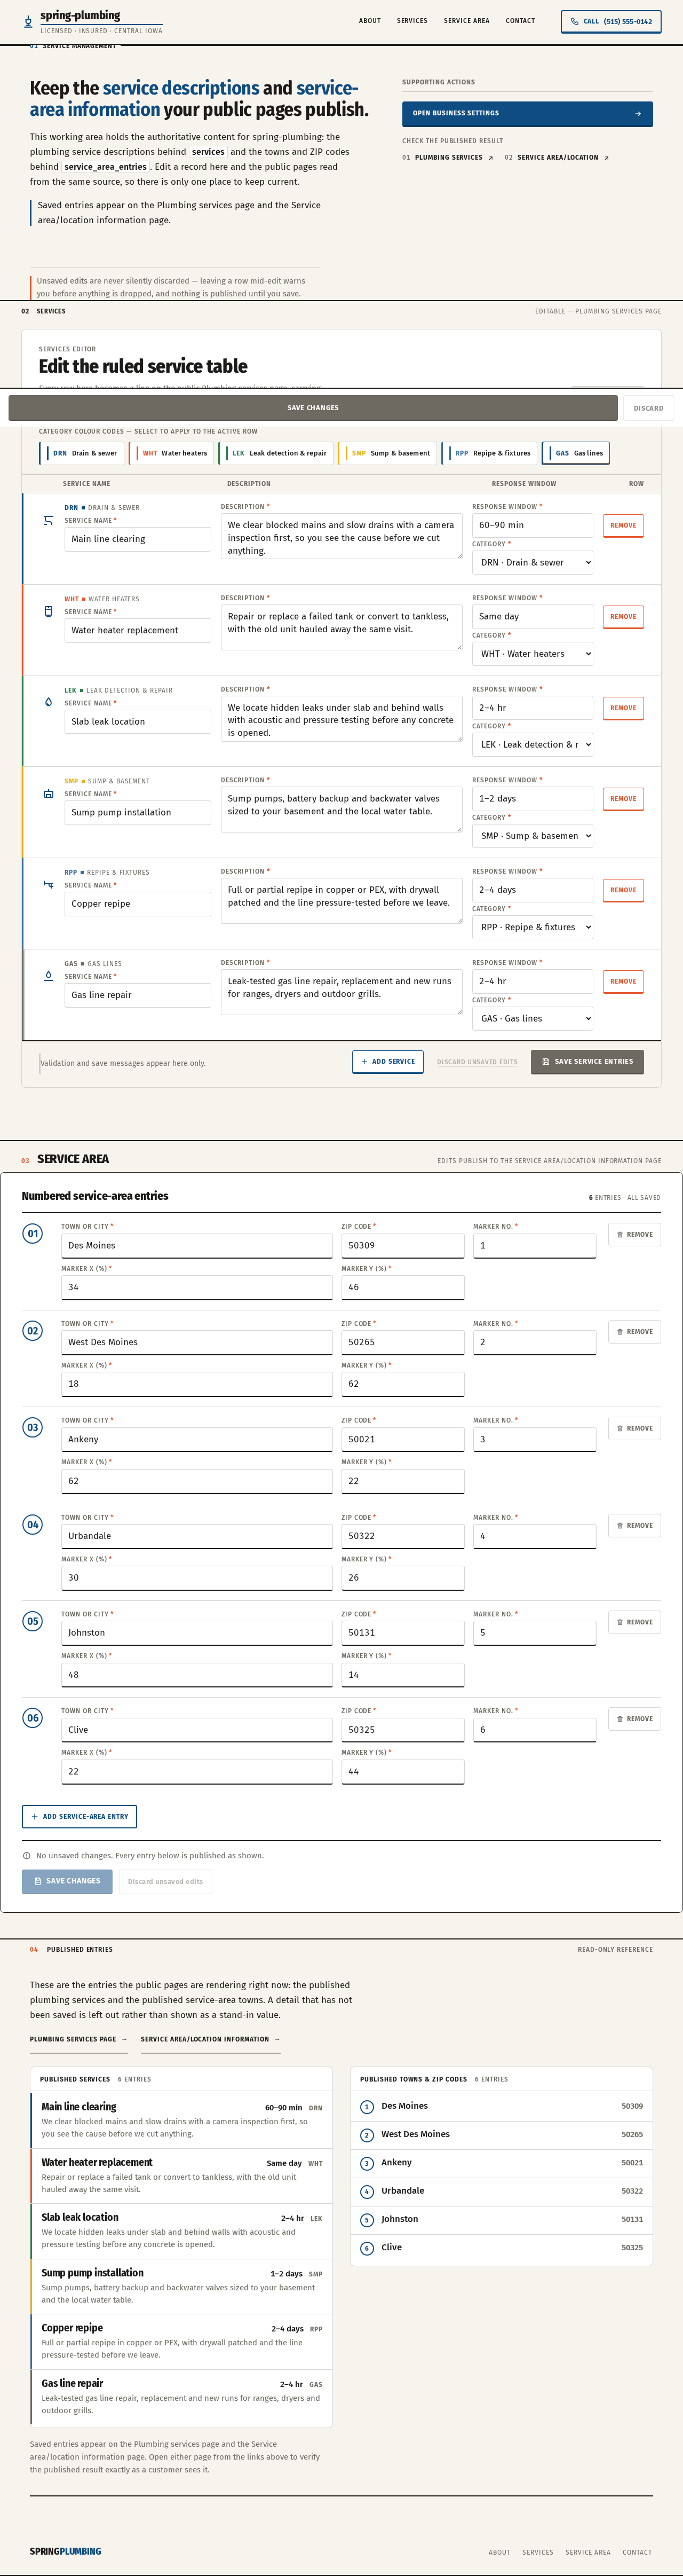Viewport: 683px width, 2576px height.
Task: Click the phone icon in the Call button
Action: (574, 21)
